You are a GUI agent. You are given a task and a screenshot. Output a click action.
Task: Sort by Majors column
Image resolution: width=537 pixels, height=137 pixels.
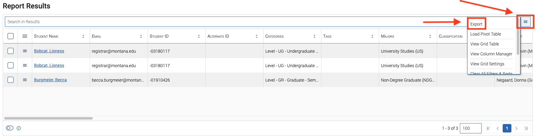click(430, 36)
